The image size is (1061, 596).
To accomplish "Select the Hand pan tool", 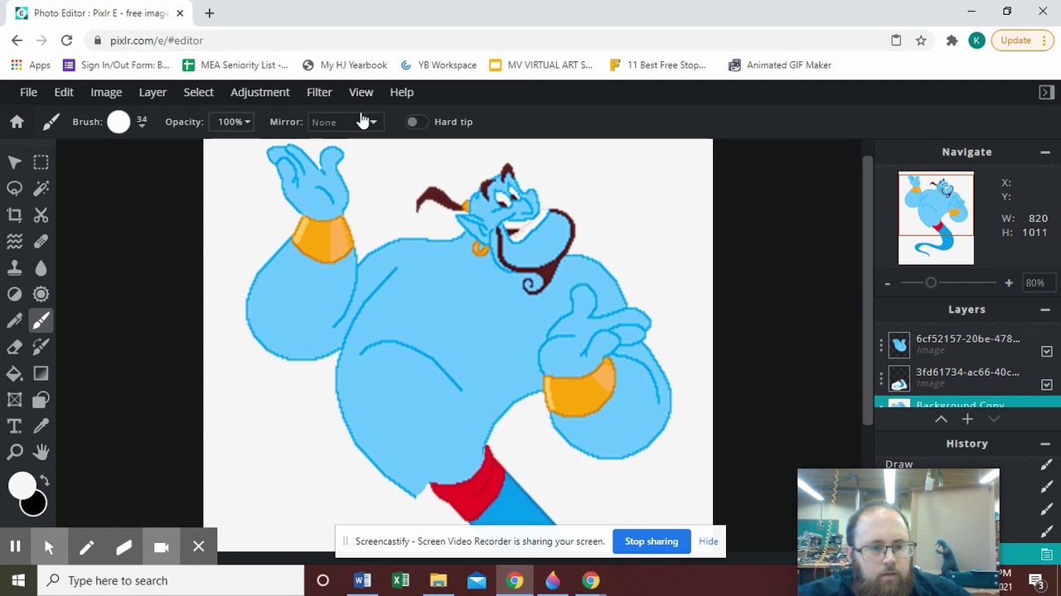I will (x=41, y=452).
